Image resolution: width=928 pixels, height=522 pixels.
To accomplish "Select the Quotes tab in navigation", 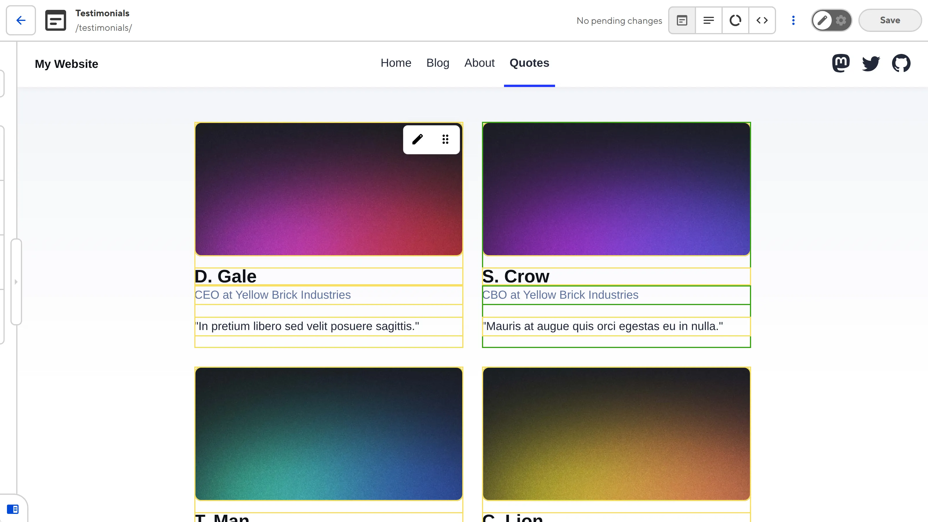I will 529,63.
